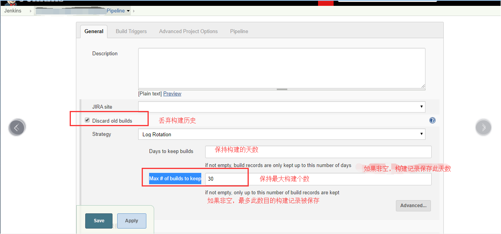501x234 pixels.
Task: Expand the Pipeline breadcrumb dropdown arrow
Action: pos(128,11)
